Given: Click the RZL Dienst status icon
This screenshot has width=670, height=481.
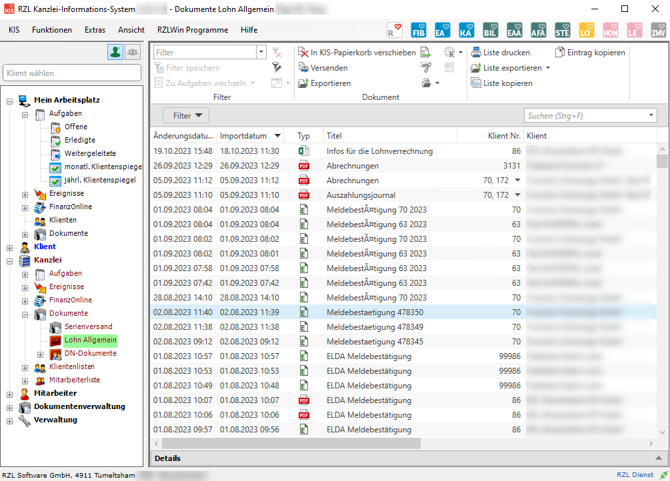Looking at the screenshot, I should click(x=663, y=475).
